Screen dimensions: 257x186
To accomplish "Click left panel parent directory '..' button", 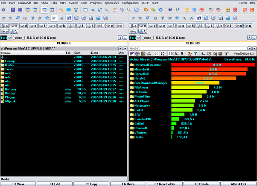I will pyautogui.click(x=125, y=38).
